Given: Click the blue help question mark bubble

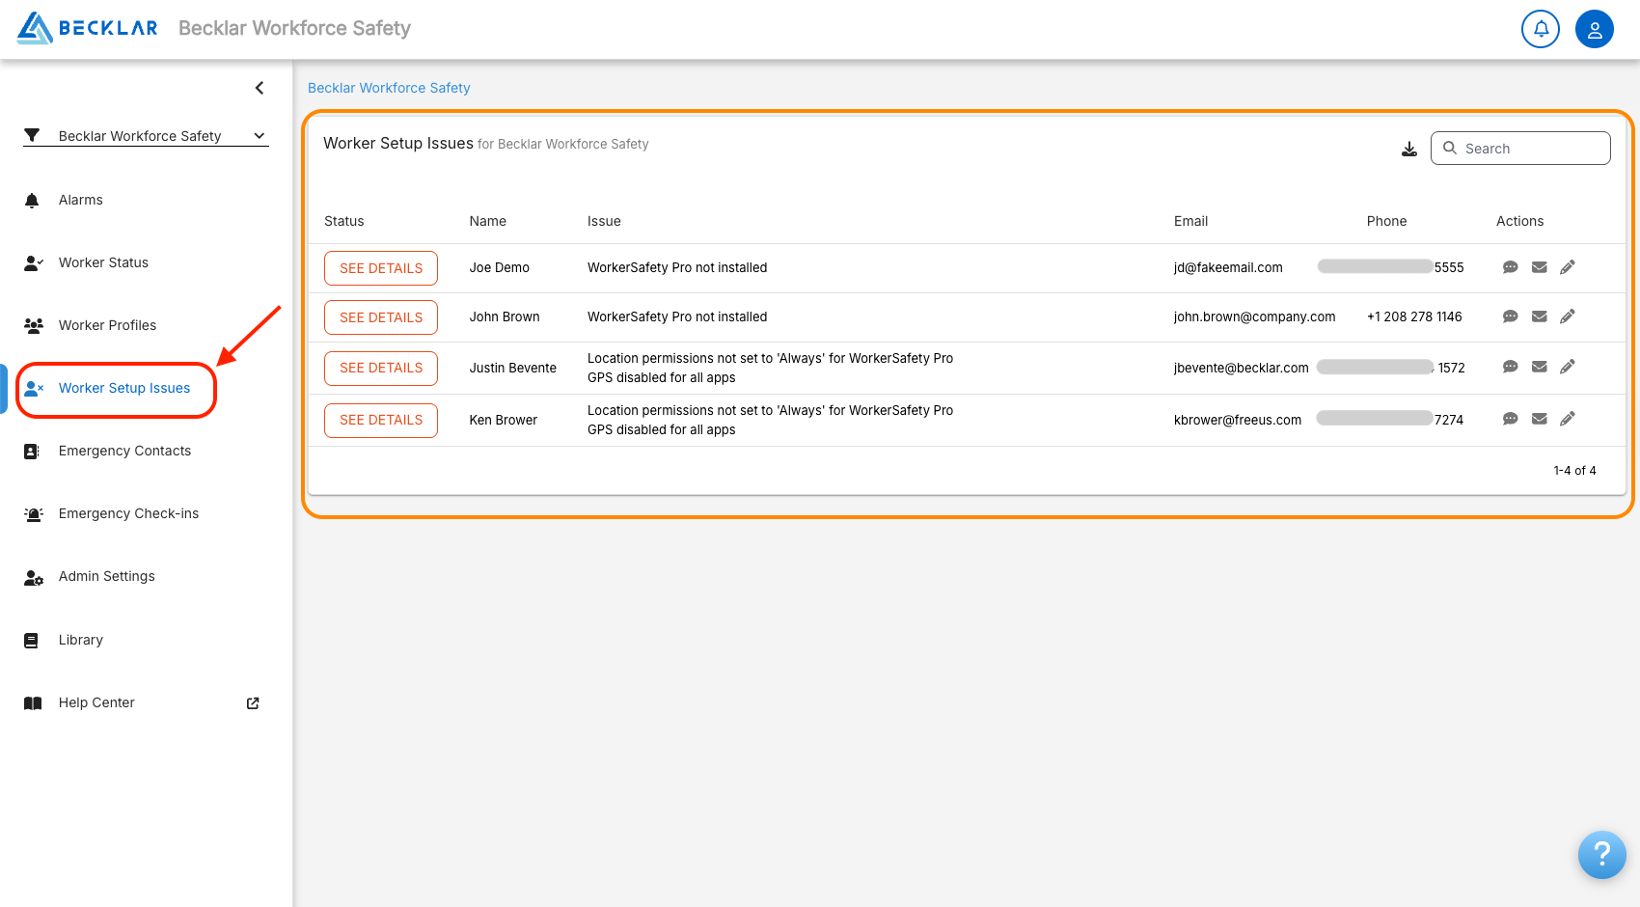Looking at the screenshot, I should [x=1602, y=855].
